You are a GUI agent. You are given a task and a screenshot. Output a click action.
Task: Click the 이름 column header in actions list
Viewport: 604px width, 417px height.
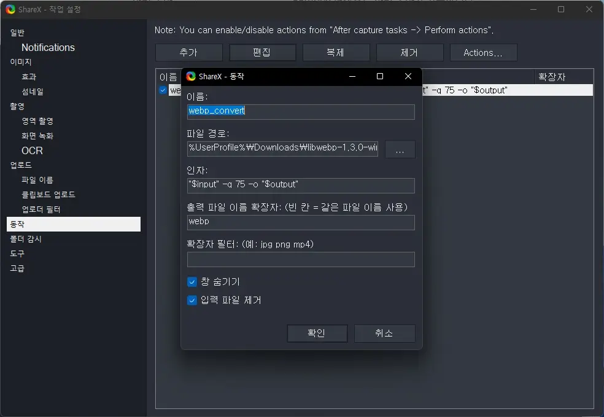click(168, 77)
